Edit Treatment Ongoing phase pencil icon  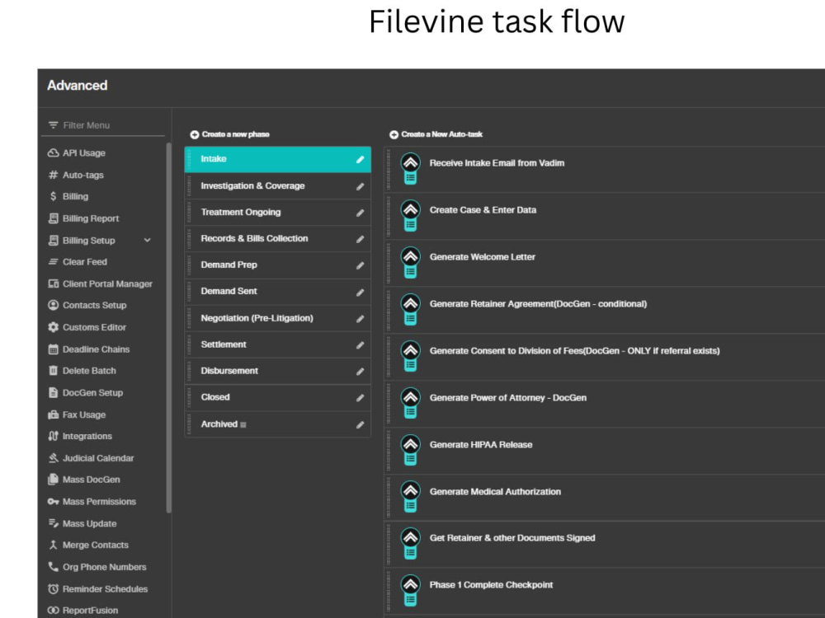coord(360,213)
